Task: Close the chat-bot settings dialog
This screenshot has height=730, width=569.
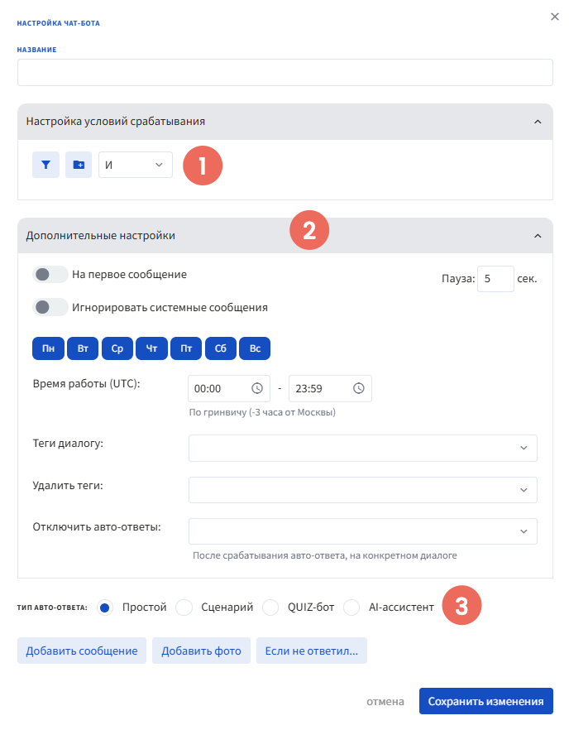Action: click(x=555, y=17)
